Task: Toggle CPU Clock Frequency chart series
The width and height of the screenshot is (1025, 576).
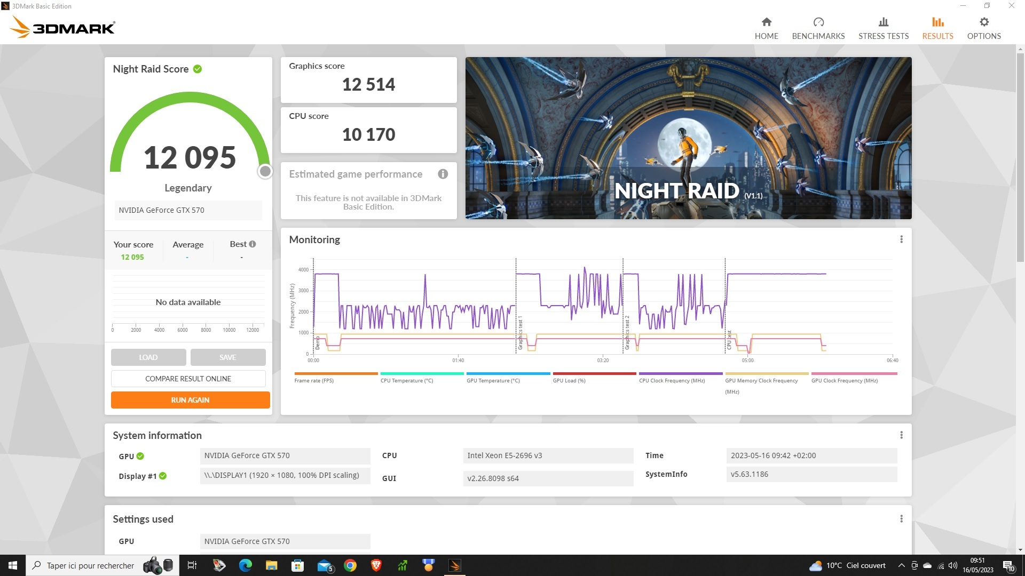Action: coord(672,381)
